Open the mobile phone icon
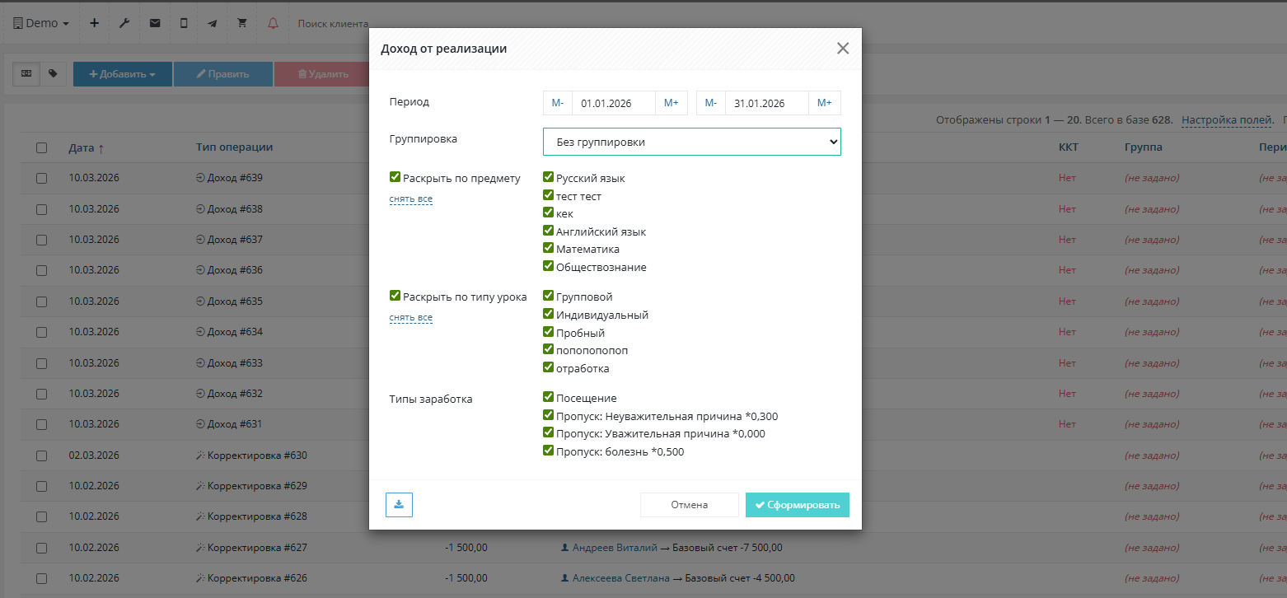This screenshot has width=1287, height=598. click(x=184, y=23)
